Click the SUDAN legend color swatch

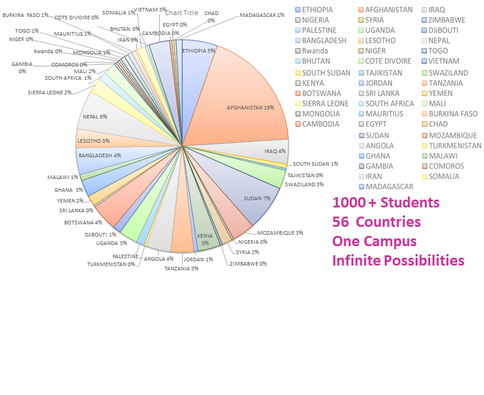tap(361, 135)
